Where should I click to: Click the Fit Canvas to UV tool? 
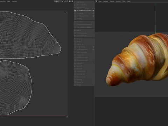point(84,36)
